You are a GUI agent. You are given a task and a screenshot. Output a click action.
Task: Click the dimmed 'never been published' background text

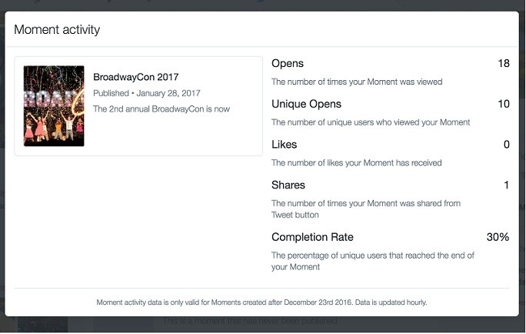pyautogui.click(x=250, y=321)
